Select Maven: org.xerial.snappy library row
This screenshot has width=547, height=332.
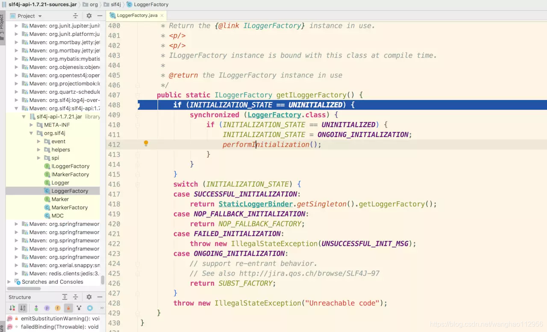[x=53, y=265]
